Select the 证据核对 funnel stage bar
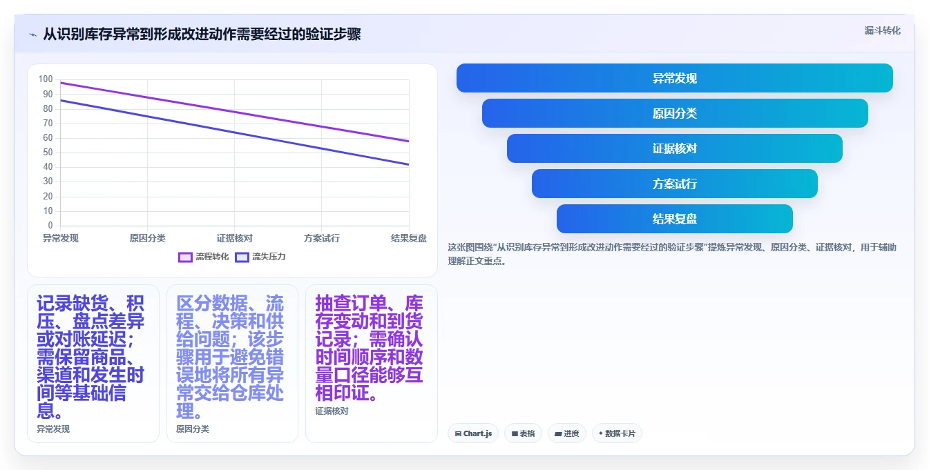The image size is (929, 470). click(674, 148)
